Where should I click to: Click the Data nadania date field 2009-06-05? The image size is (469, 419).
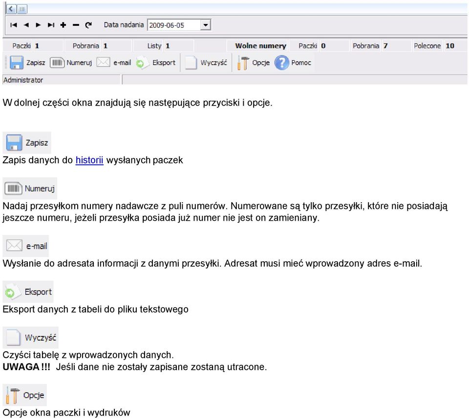(174, 25)
